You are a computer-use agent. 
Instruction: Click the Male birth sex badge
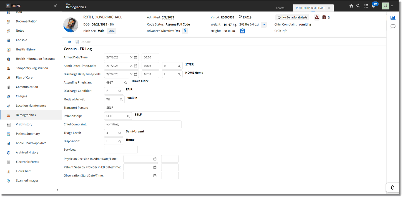click(x=111, y=31)
